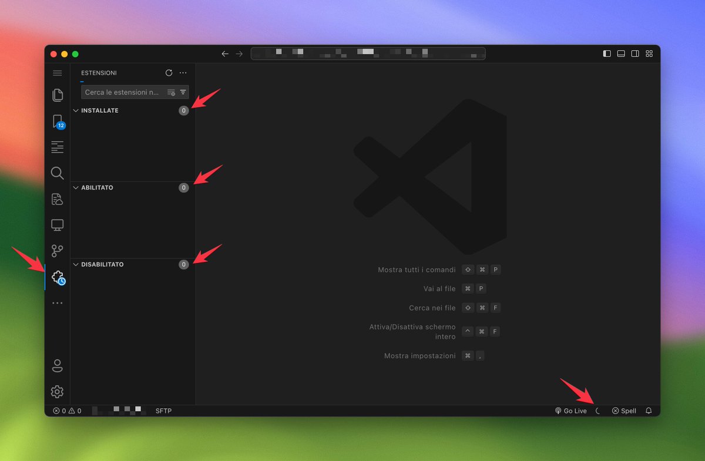
Task: Collapse the DISABILITATO section
Action: (133, 265)
